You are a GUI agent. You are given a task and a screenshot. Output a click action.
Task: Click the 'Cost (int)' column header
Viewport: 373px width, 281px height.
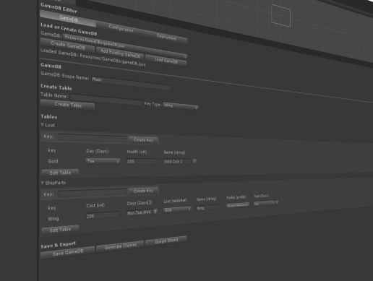click(95, 205)
